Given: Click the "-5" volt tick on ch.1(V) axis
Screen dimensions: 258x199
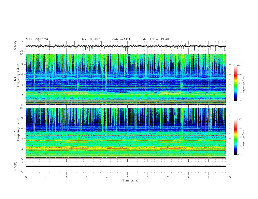Looking at the screenshot, I should click(22, 51).
